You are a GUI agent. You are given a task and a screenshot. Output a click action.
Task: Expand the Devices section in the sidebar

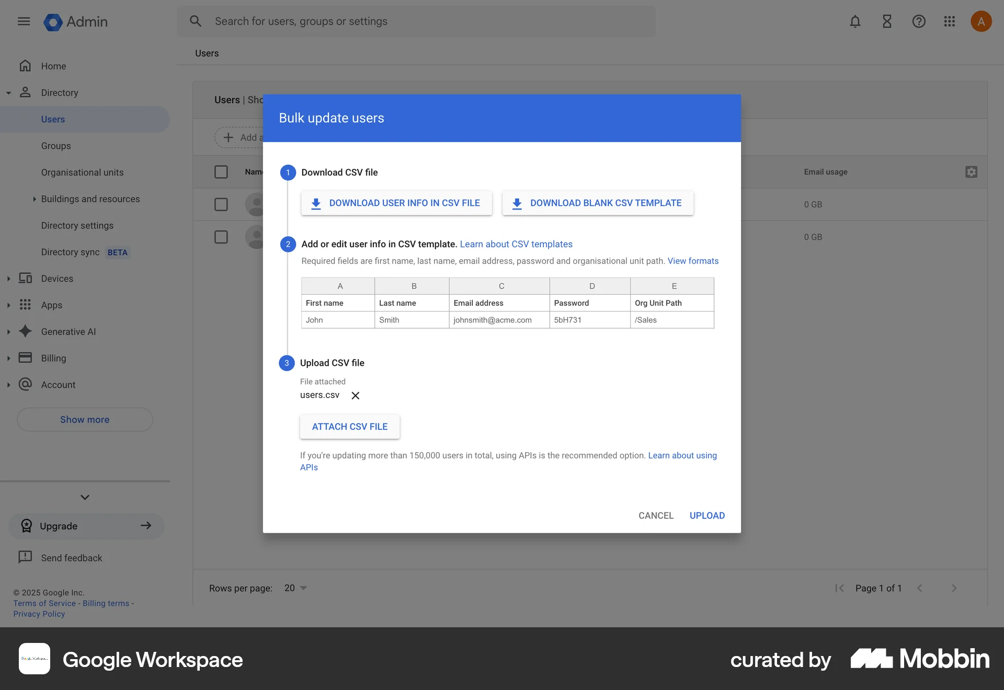pos(8,279)
